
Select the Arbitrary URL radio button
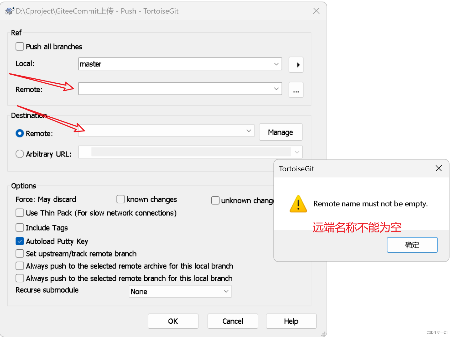coord(19,154)
